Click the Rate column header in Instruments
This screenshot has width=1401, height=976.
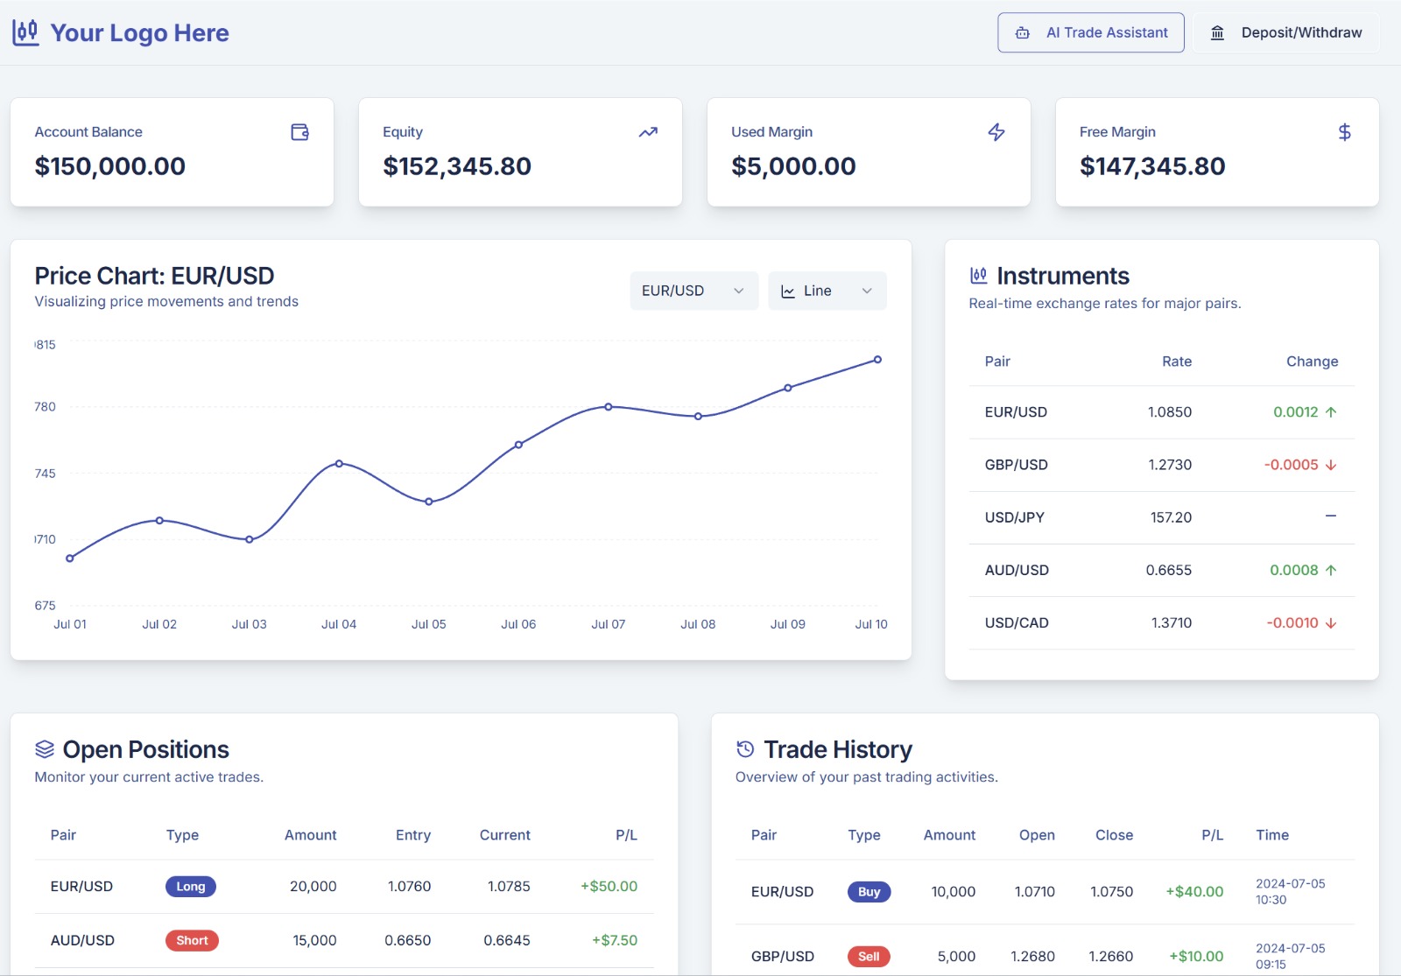(x=1177, y=362)
